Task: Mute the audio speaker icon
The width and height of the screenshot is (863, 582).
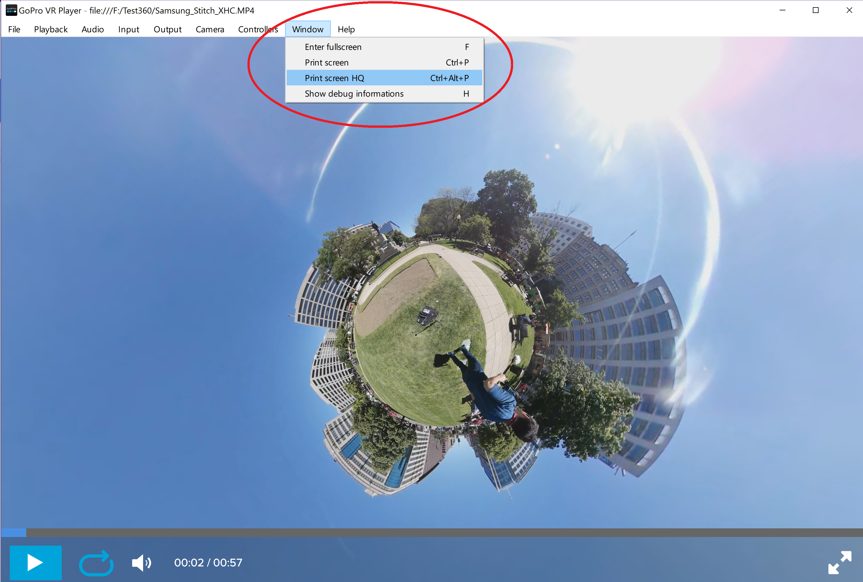Action: tap(141, 563)
